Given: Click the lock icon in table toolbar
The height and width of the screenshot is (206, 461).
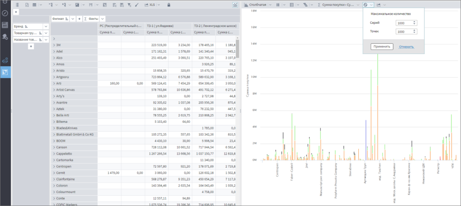Looking at the screenshot, I should tap(168, 4).
